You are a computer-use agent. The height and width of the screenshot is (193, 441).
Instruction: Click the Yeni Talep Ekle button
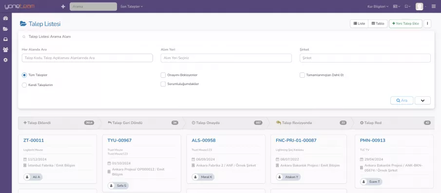[x=405, y=24]
